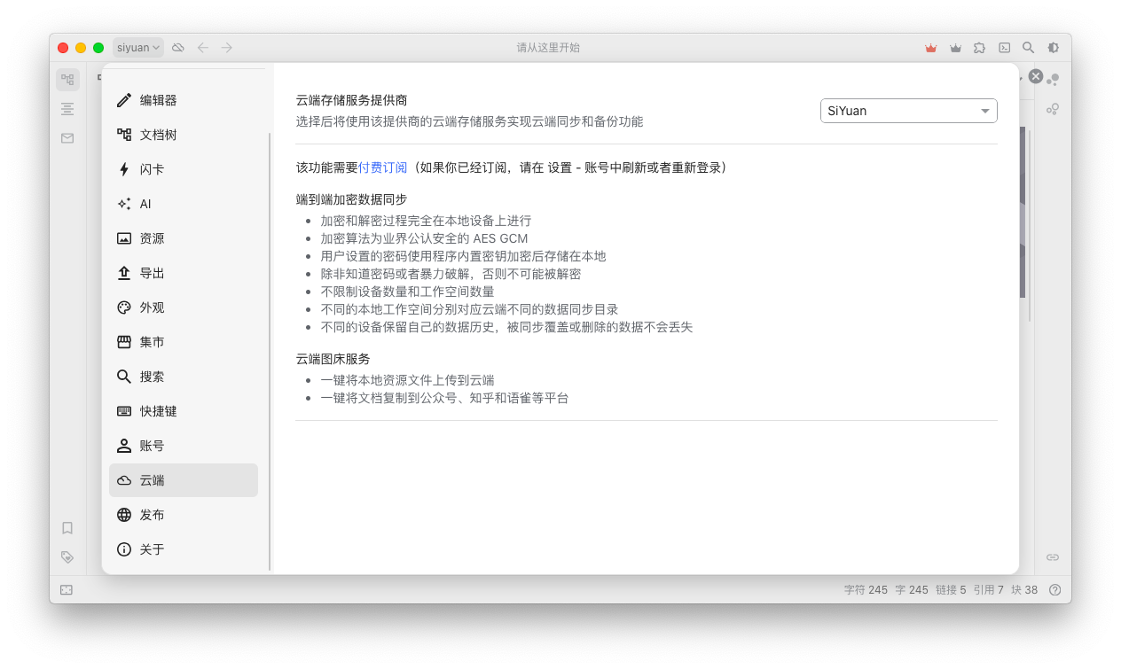Screen dimensions: 1121x669
Task: Click the red subscription crown icon
Action: [929, 47]
